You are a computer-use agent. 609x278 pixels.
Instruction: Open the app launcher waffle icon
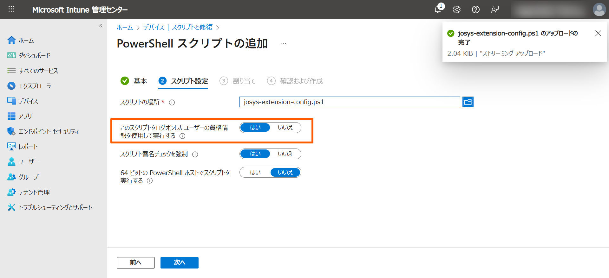click(x=11, y=9)
